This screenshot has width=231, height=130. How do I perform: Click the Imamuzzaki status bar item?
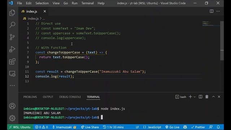click(64, 127)
